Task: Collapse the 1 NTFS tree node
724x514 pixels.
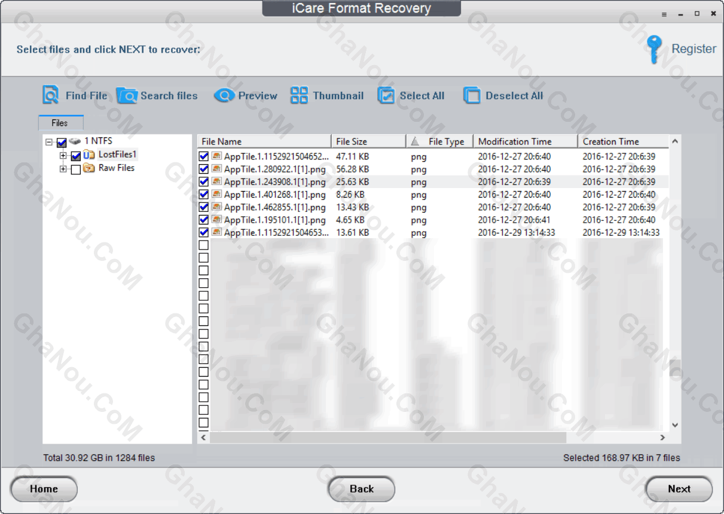Action: tap(49, 142)
